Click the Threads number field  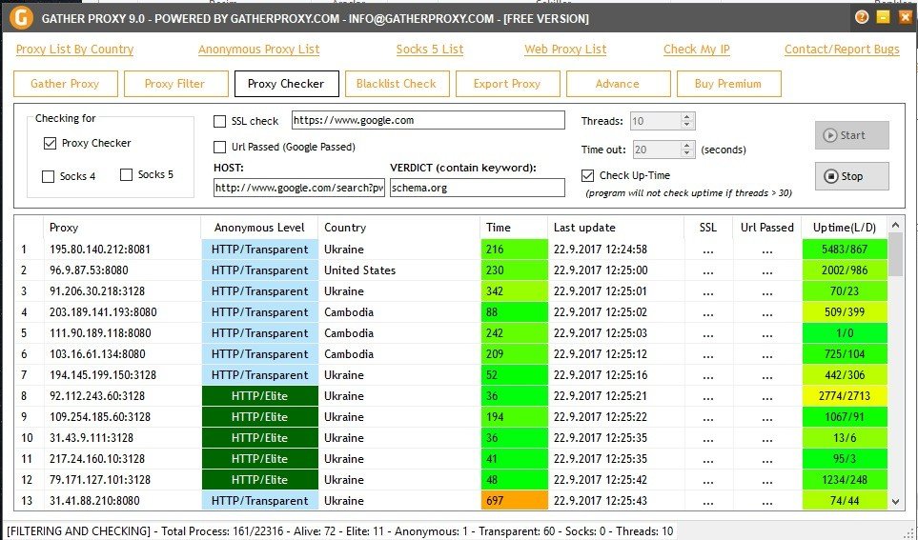tap(656, 121)
